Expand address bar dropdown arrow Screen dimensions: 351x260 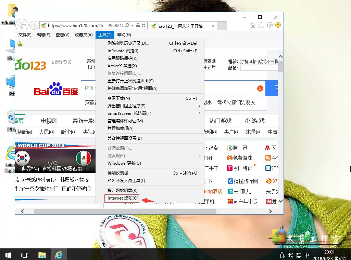[x=132, y=26]
